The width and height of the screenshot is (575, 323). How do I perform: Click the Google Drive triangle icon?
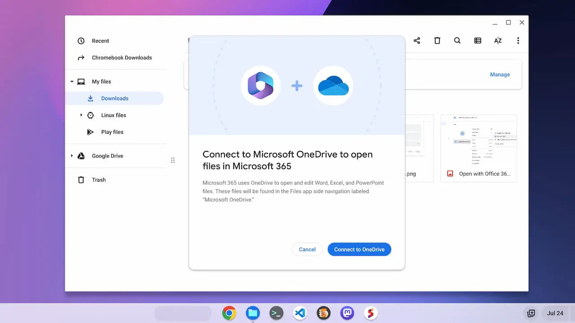[x=81, y=156]
